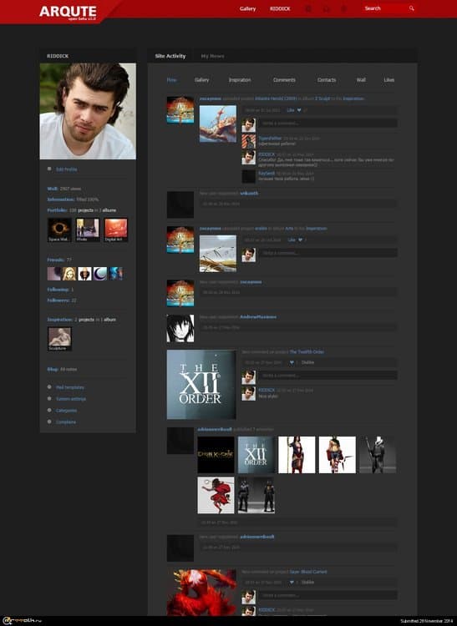This screenshot has width=457, height=626.
Task: Select the Flow filter
Action: coord(171,80)
